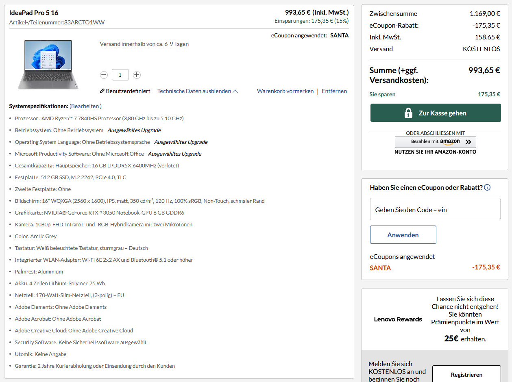The image size is (512, 382).
Task: Click the Artikel-/Teilenummer 83ARCTO1WW text
Action: point(57,22)
